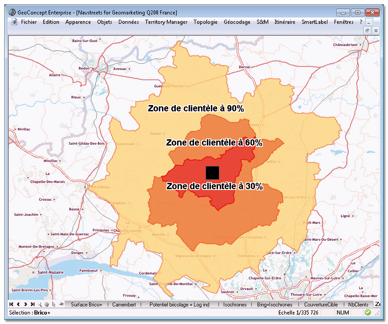Open the Géocodage menu
The width and height of the screenshot is (388, 324).
point(237,22)
